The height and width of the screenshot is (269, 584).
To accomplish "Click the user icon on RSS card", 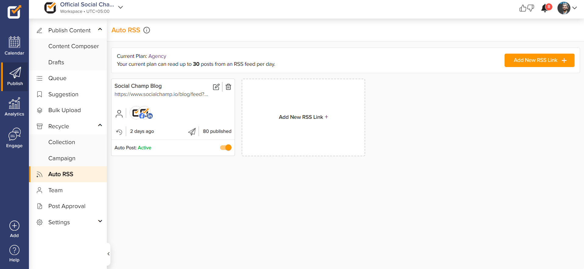I will [119, 114].
